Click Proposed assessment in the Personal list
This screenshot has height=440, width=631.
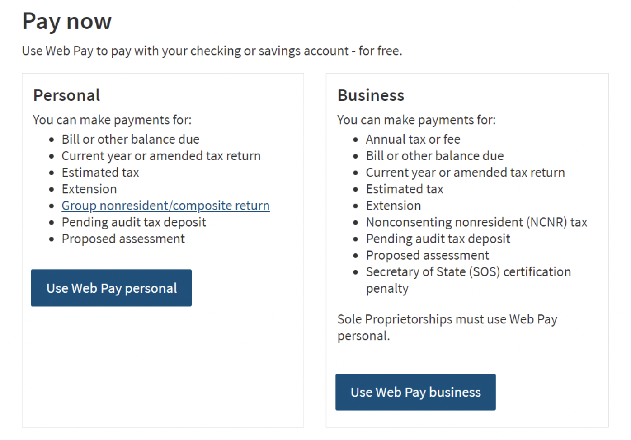pyautogui.click(x=123, y=239)
